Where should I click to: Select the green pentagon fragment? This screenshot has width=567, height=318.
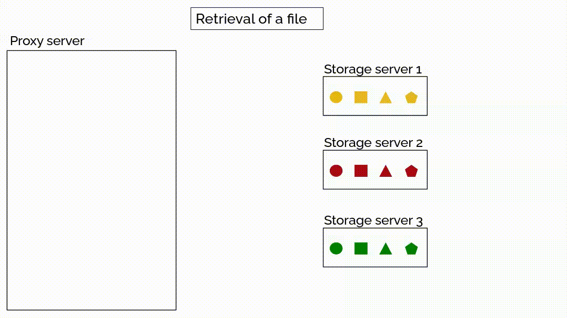click(411, 249)
